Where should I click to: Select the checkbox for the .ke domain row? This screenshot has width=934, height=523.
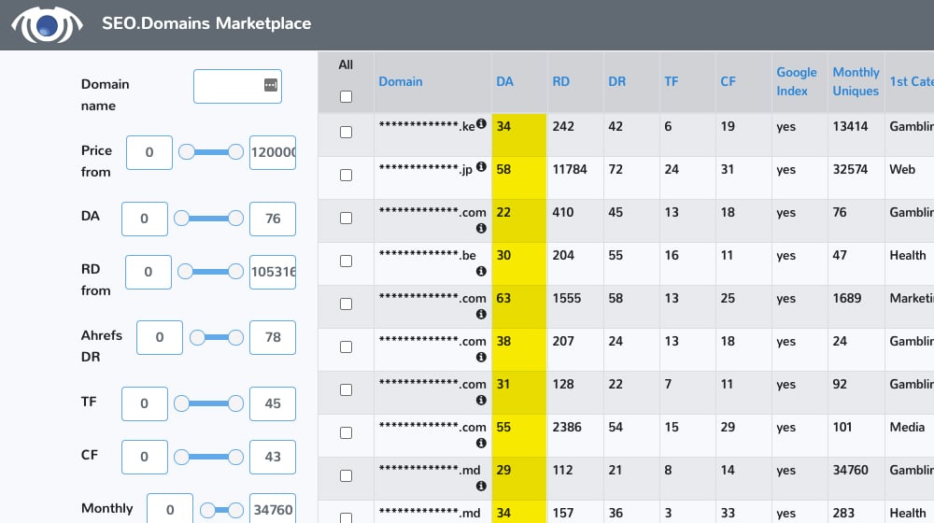point(346,133)
